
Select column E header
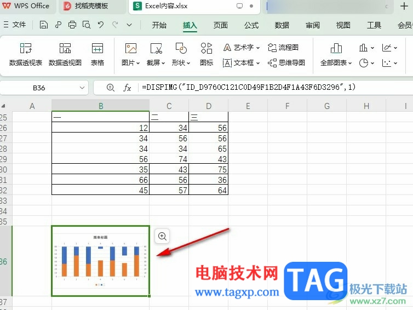pyautogui.click(x=248, y=106)
